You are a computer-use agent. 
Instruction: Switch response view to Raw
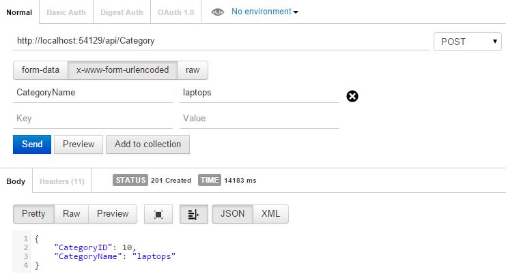72,213
